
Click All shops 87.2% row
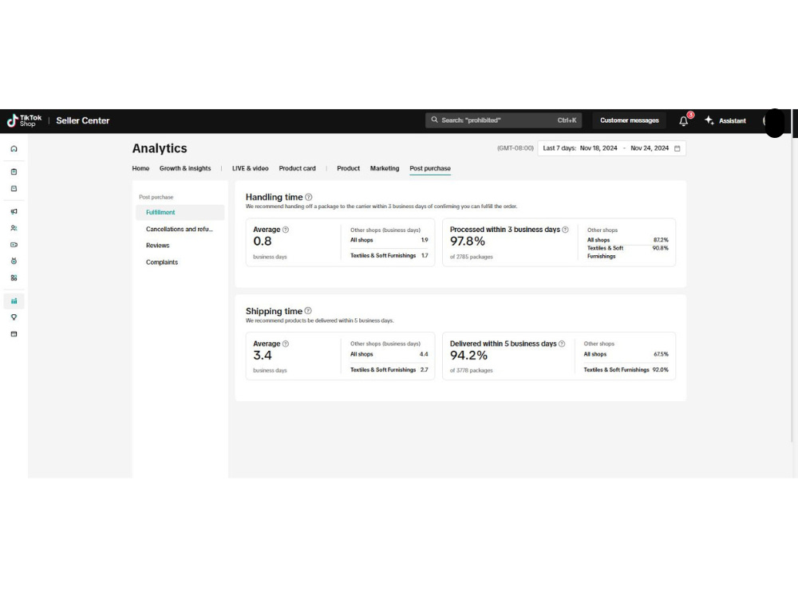628,240
